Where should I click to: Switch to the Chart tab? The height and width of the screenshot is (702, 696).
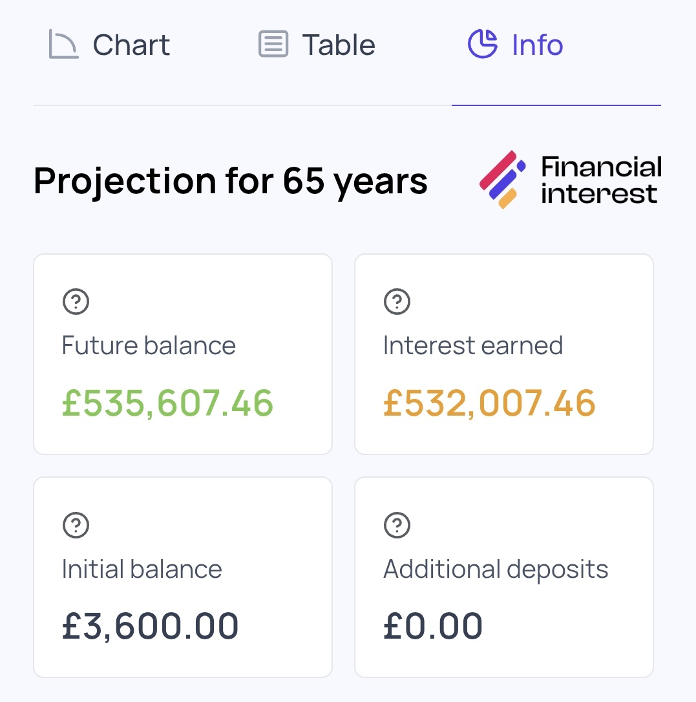point(109,45)
